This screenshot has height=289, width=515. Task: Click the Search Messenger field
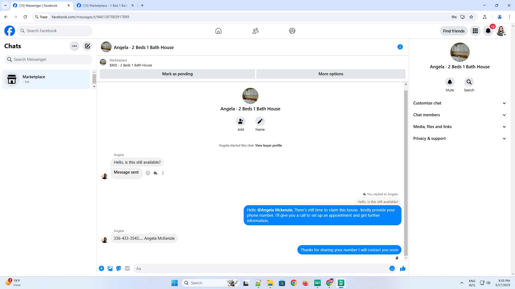coord(48,59)
